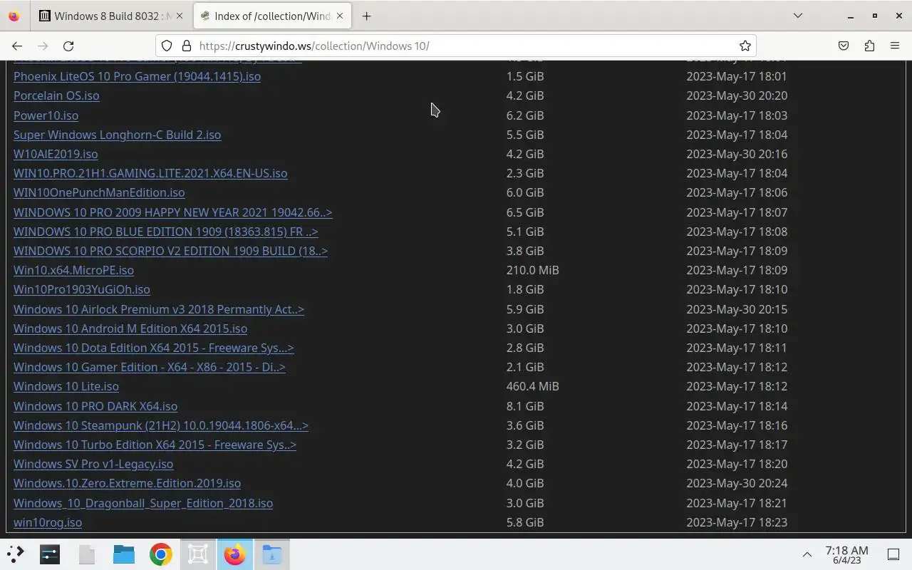The width and height of the screenshot is (912, 570).
Task: Click the site security padlock icon
Action: click(187, 46)
